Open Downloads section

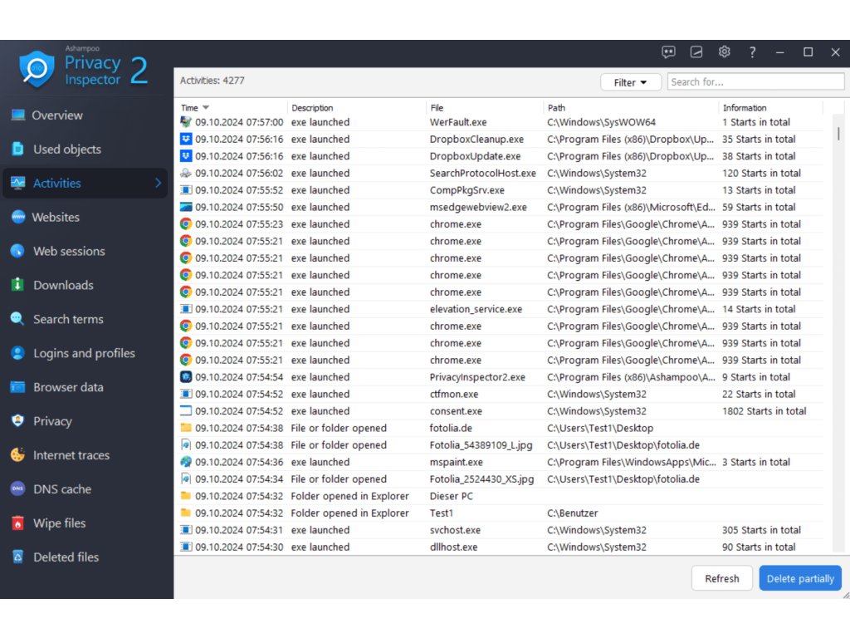(x=63, y=285)
